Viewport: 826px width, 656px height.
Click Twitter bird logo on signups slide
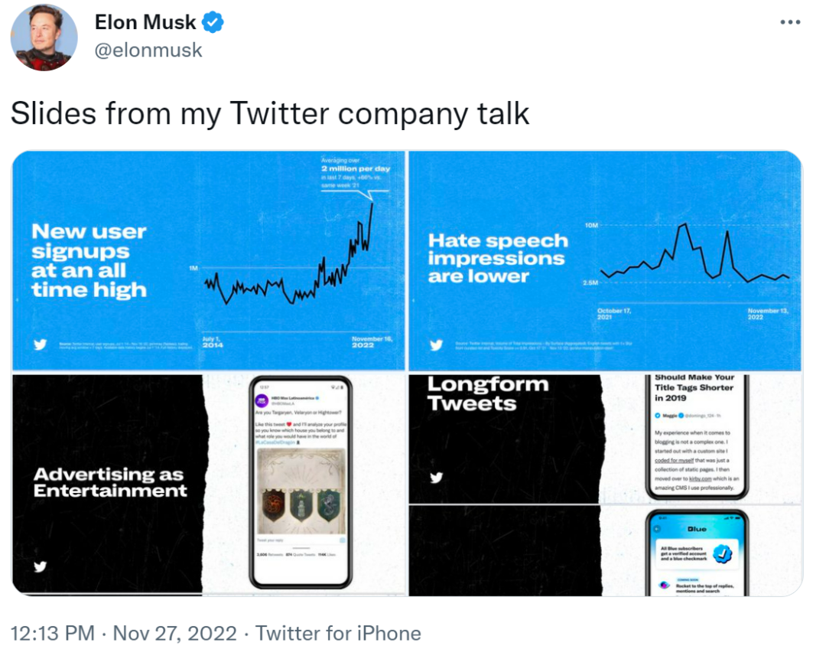point(41,344)
